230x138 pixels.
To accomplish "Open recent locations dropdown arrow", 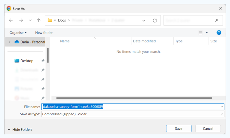I will click(30, 21).
